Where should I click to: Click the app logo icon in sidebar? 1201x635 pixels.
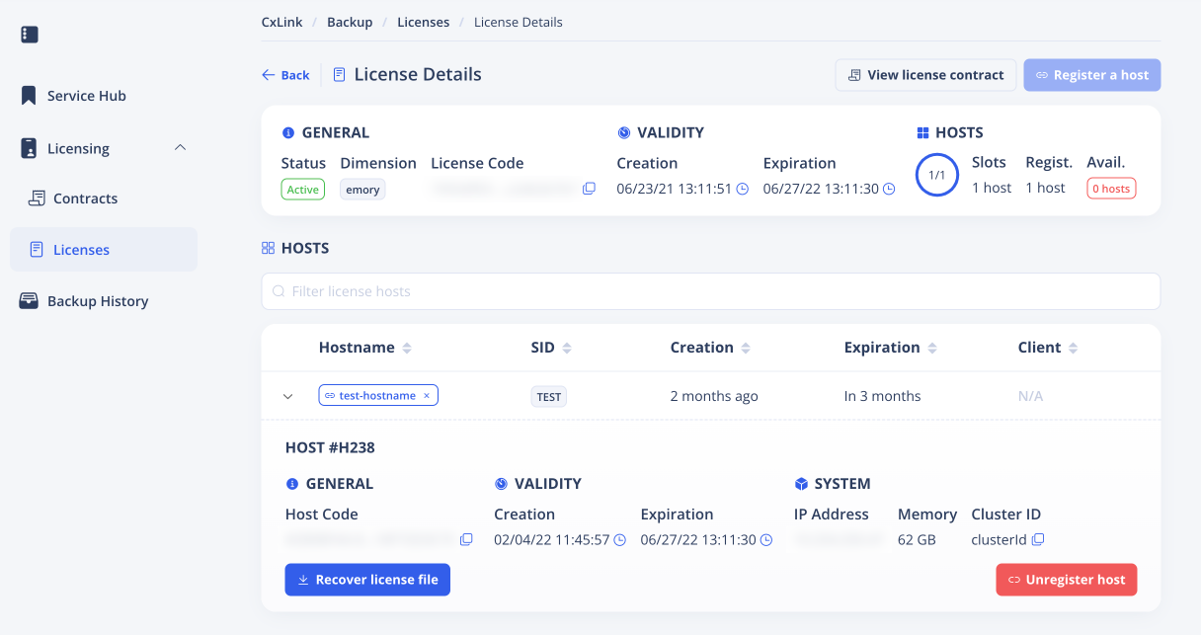[x=30, y=35]
